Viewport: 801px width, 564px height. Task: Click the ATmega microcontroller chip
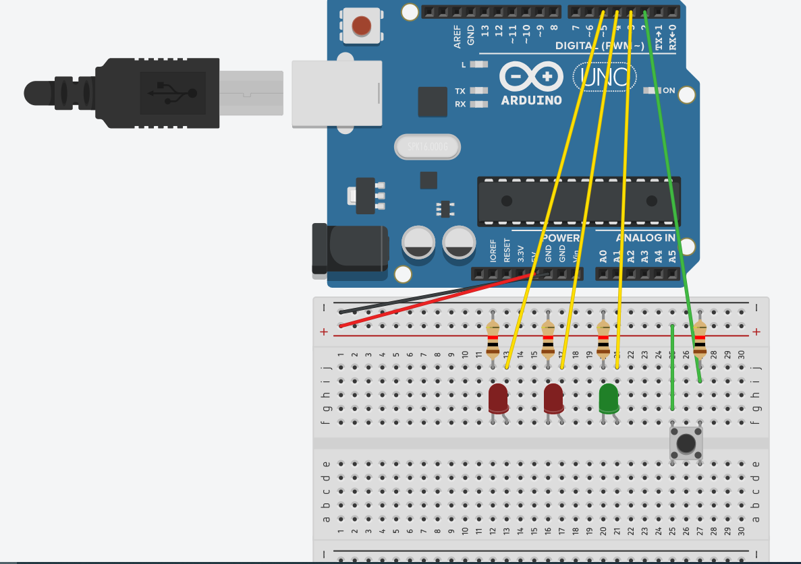[x=578, y=201]
